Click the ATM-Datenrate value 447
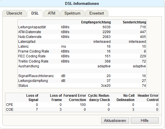This screenshot has width=165, height=129. point(143,32)
